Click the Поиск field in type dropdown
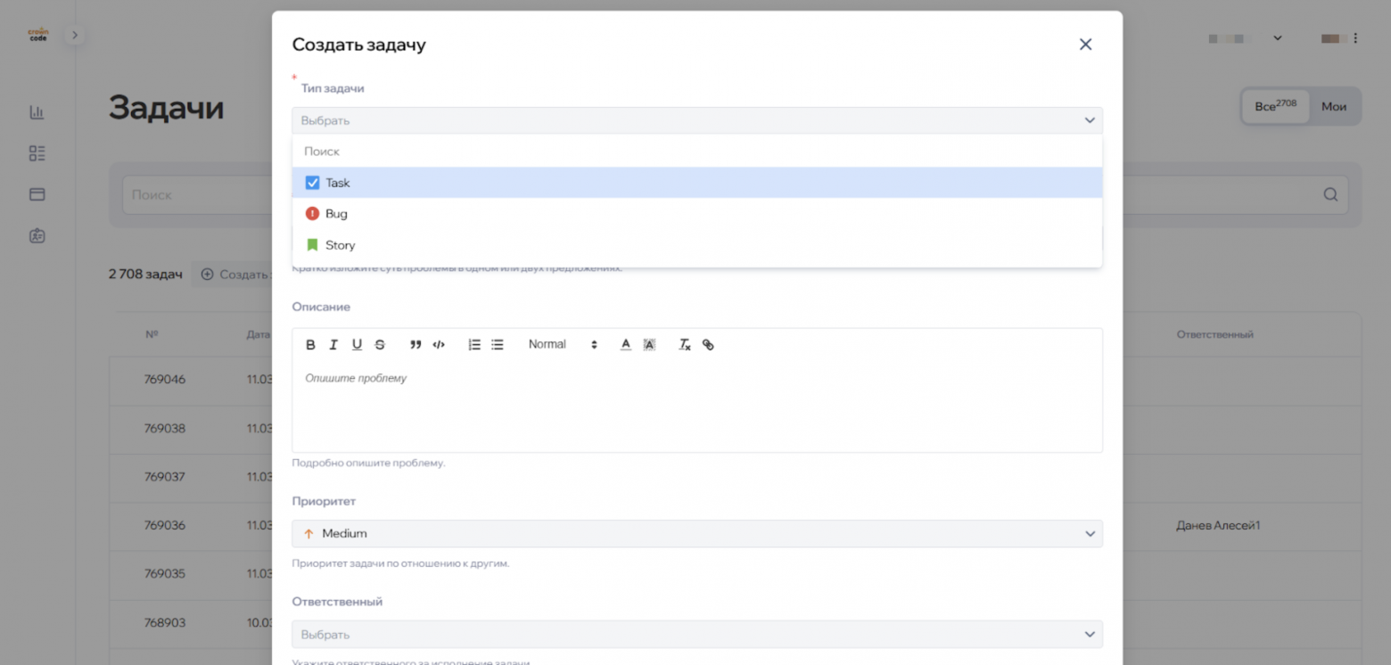Image resolution: width=1391 pixels, height=665 pixels. tap(696, 152)
